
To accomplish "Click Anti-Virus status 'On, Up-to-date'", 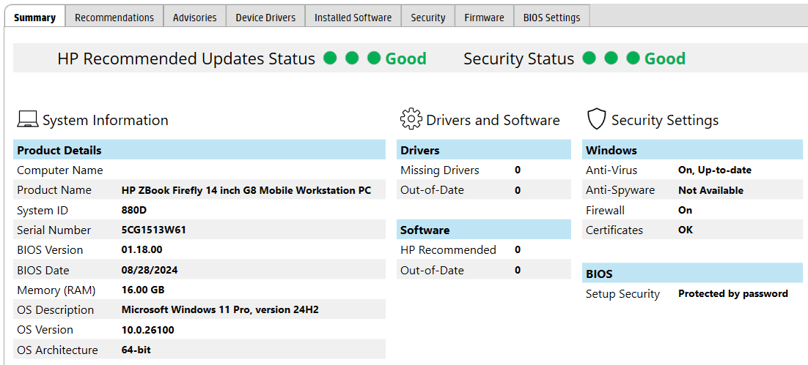I will point(715,170).
